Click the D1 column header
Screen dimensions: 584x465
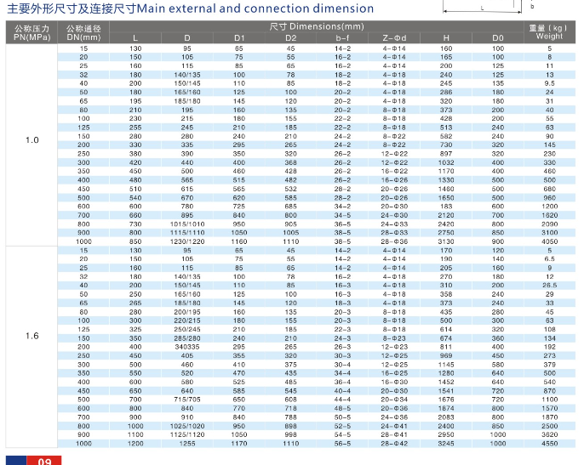(x=239, y=38)
